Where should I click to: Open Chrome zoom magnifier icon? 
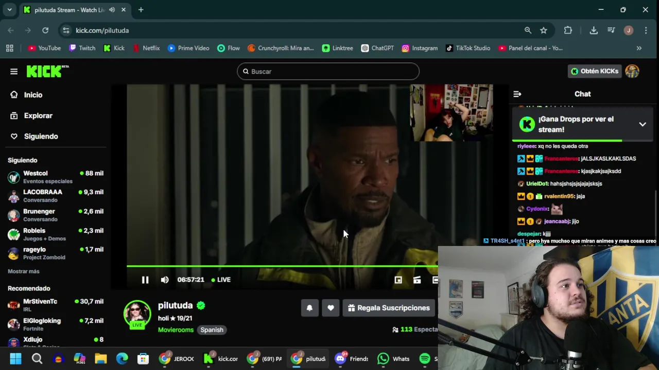pos(528,30)
